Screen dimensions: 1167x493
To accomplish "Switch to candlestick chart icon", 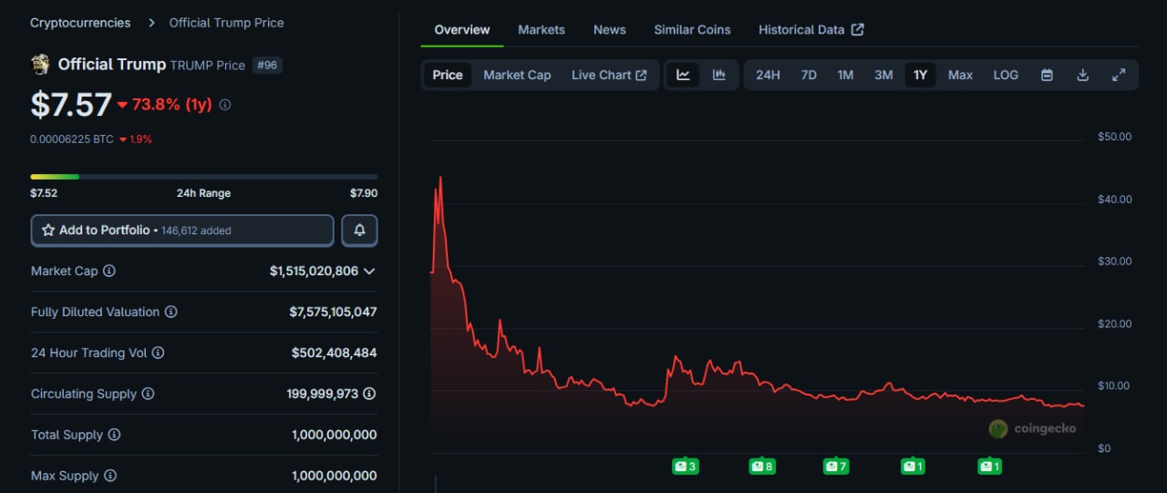I will [718, 75].
